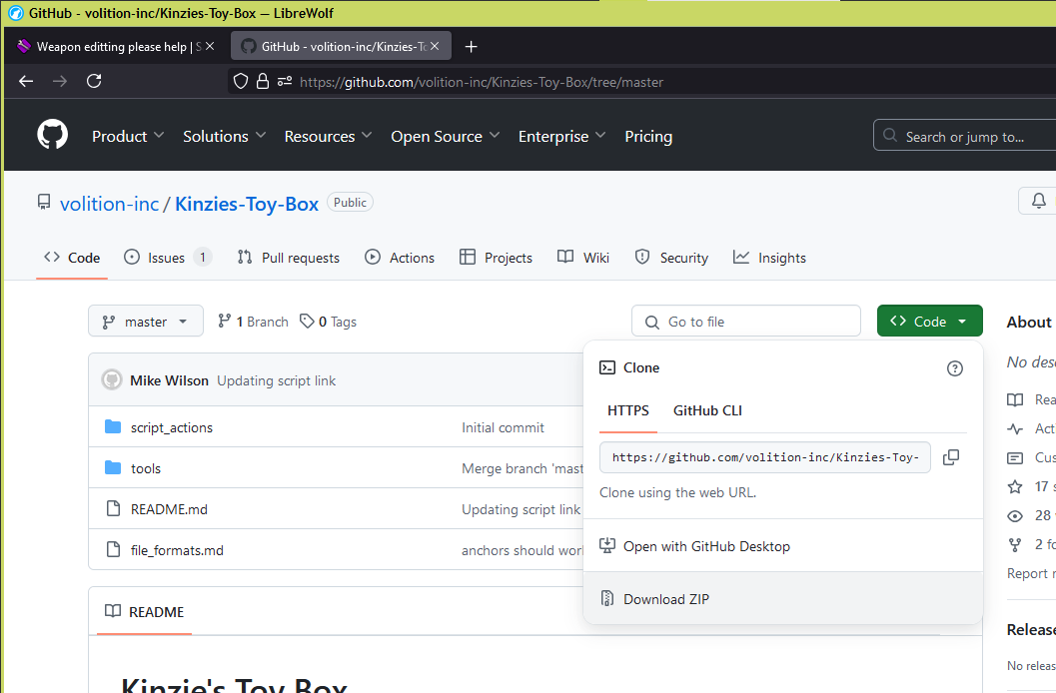Click the Search or jump to field
The height and width of the screenshot is (693, 1056).
point(964,136)
